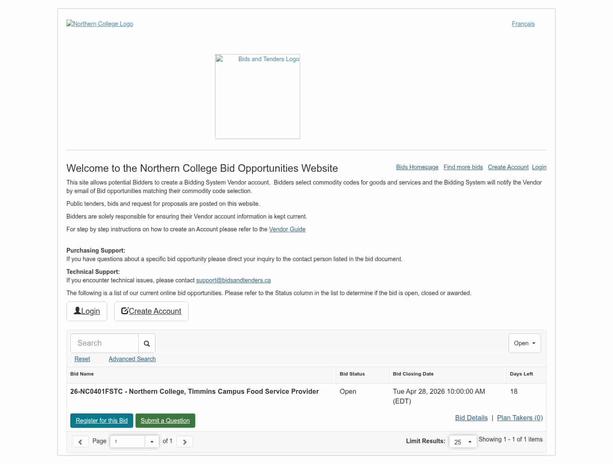
Task: Click the Open status cell of the bid
Action: 348,391
